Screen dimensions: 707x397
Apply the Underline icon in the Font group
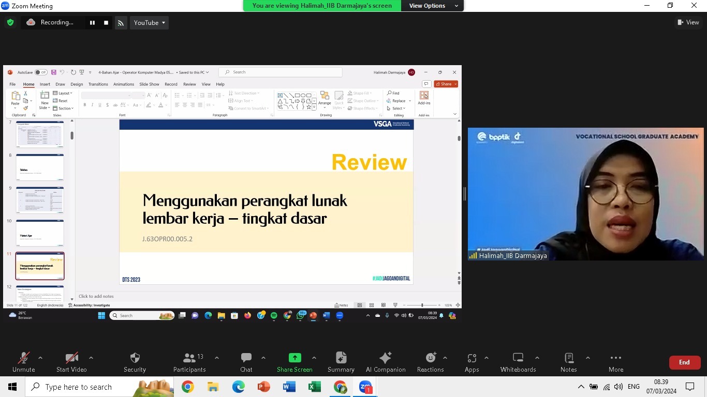[99, 104]
